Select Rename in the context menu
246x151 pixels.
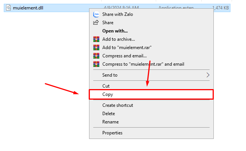click(110, 122)
